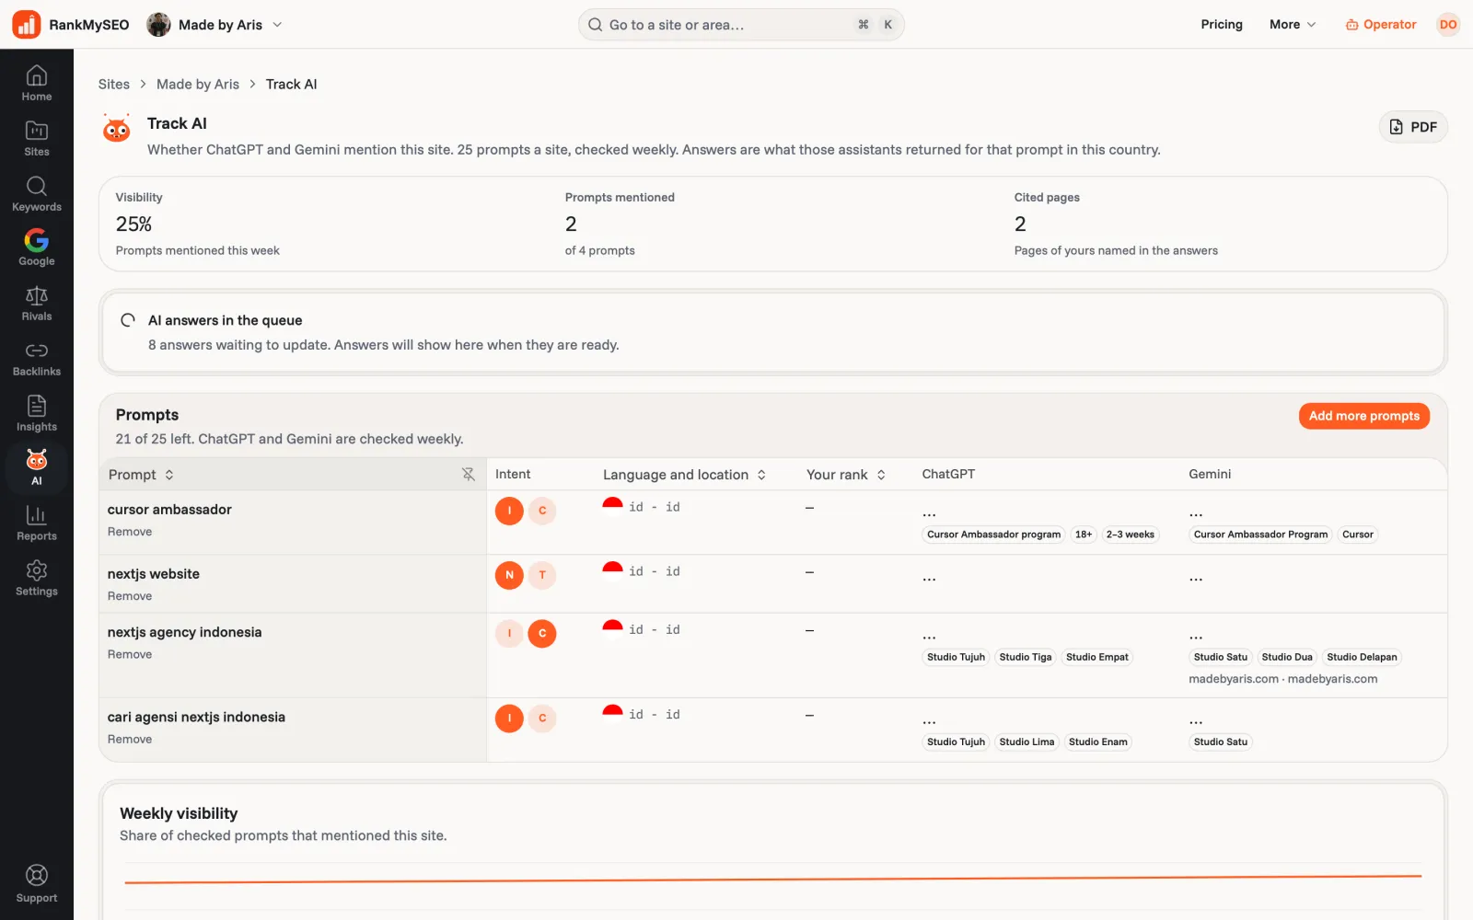Click the RankMySEO logo icon
Screen dimensions: 1473x920
pos(26,25)
